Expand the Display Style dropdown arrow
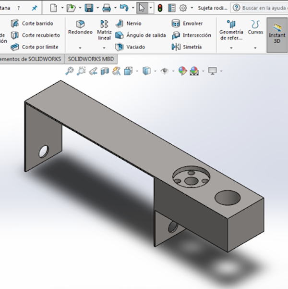 155,71
